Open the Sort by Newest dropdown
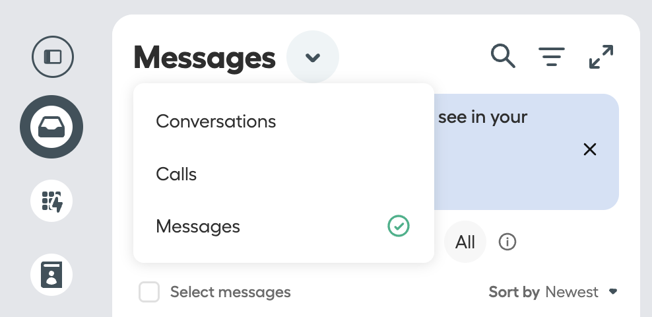This screenshot has height=317, width=652. 553,292
